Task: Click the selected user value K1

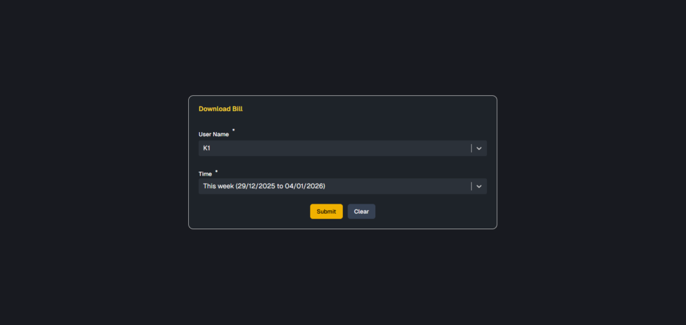Action: coord(207,148)
